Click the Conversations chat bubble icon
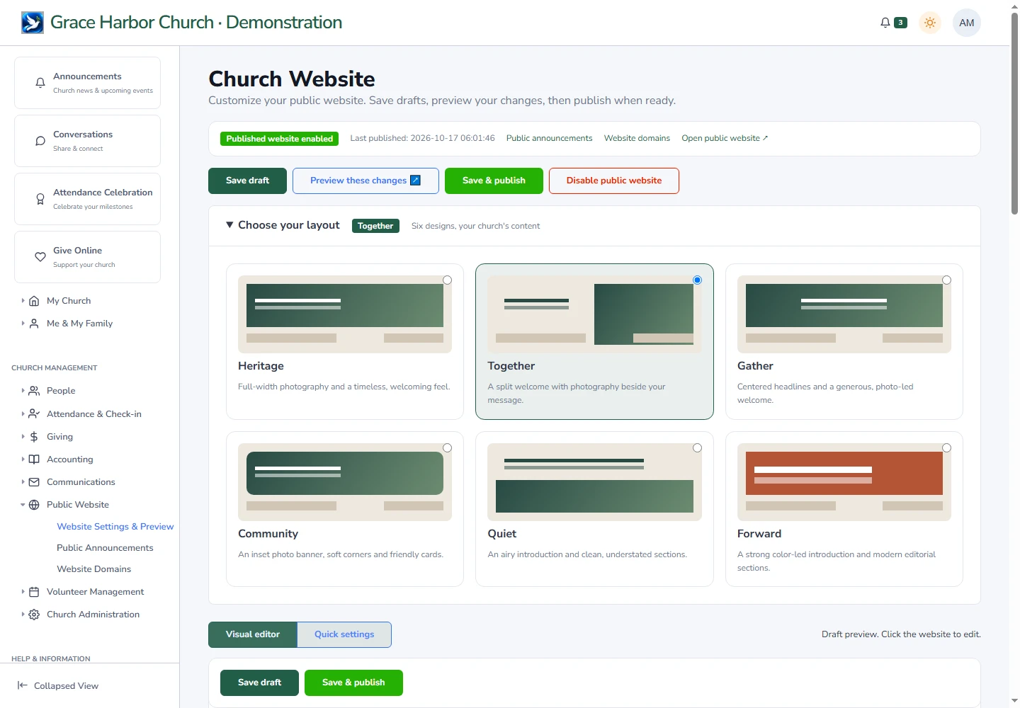Image resolution: width=1020 pixels, height=708 pixels. pyautogui.click(x=40, y=141)
